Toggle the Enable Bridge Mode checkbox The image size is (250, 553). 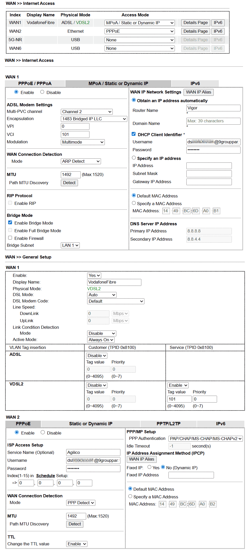click(10, 222)
